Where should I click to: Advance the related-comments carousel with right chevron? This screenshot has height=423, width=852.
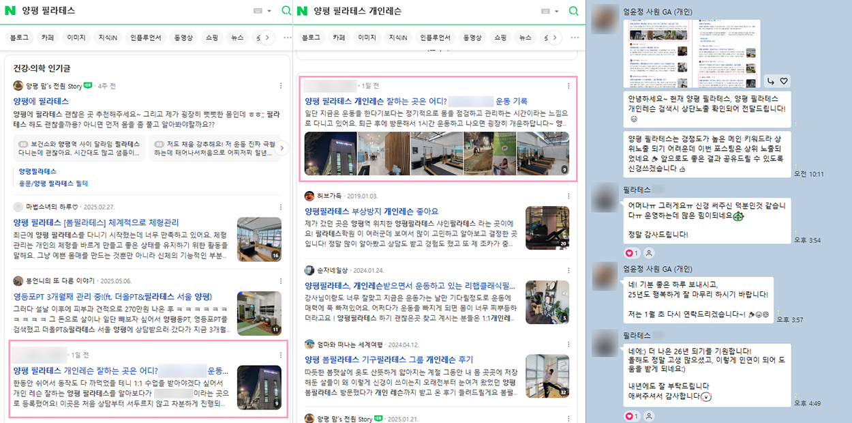283,148
